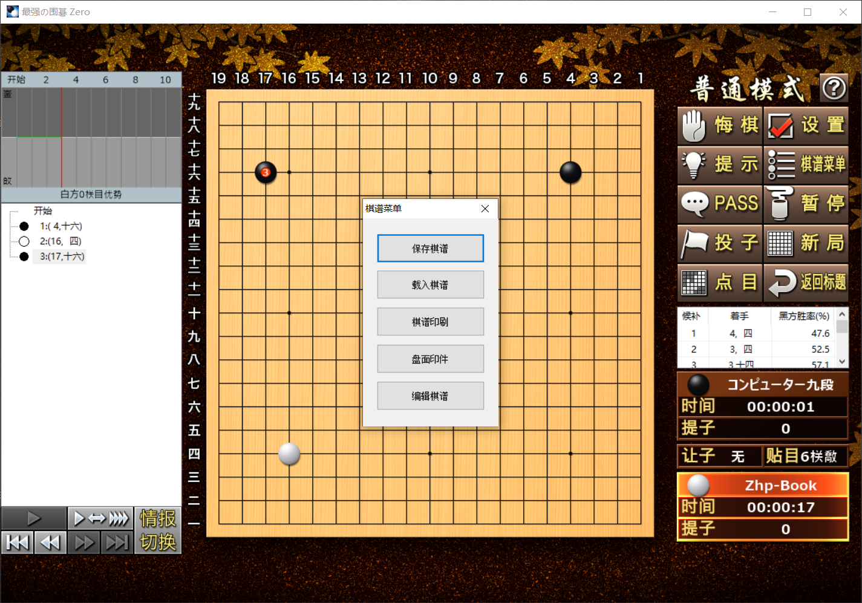Open 设置 settings with the checkmark icon
The width and height of the screenshot is (862, 603).
coord(806,125)
